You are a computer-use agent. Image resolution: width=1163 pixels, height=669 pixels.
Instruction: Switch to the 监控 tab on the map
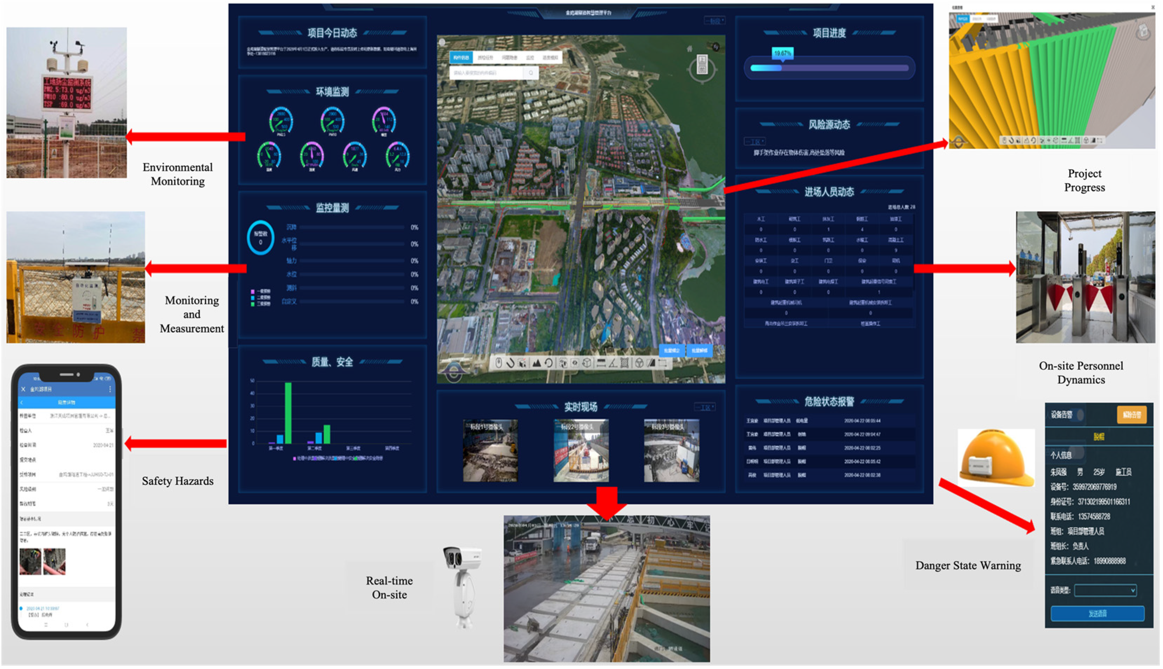[x=530, y=57]
